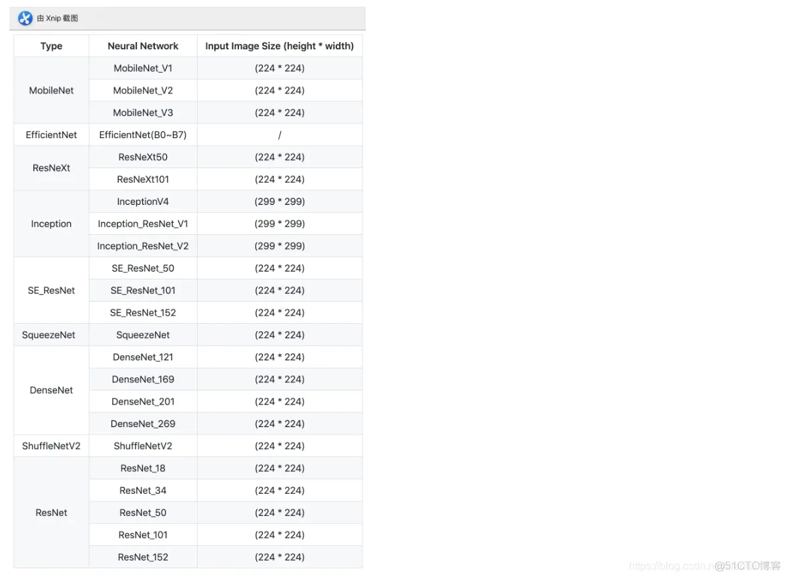Click the InceptionV4 cell
The width and height of the screenshot is (787, 578).
143,202
